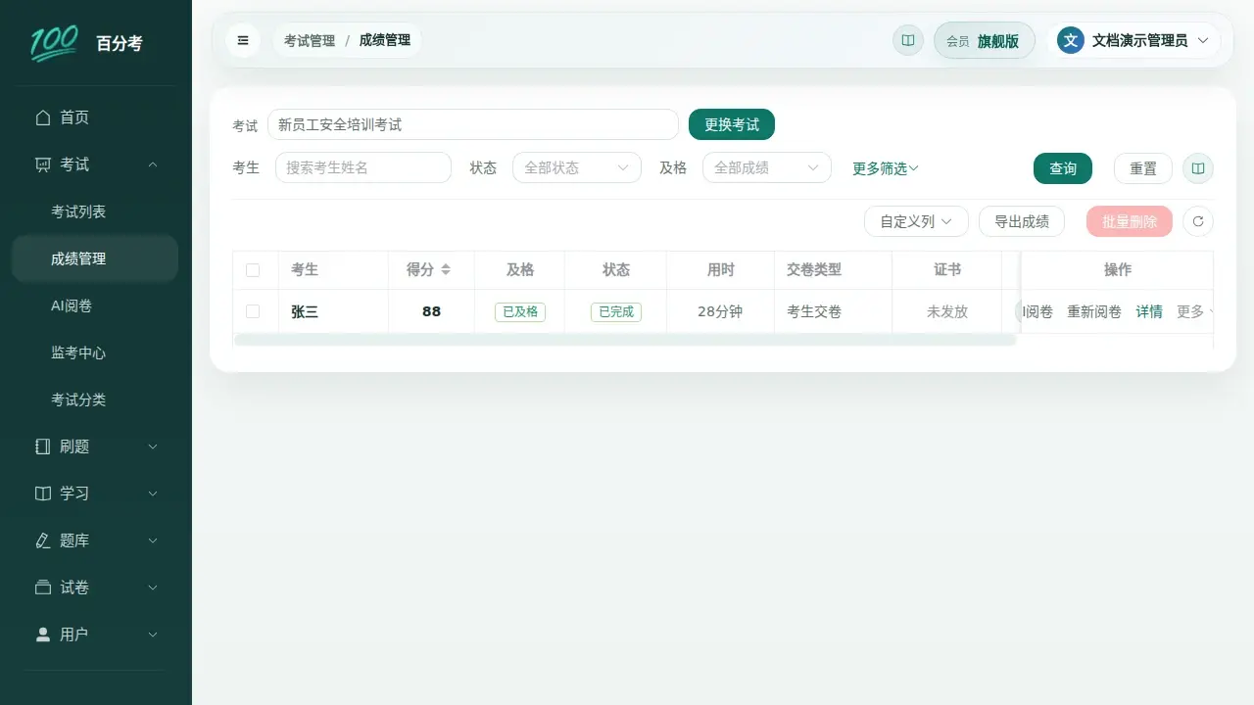Image resolution: width=1254 pixels, height=705 pixels.
Task: Click the 会员 旗舰版 membership badge
Action: [984, 40]
